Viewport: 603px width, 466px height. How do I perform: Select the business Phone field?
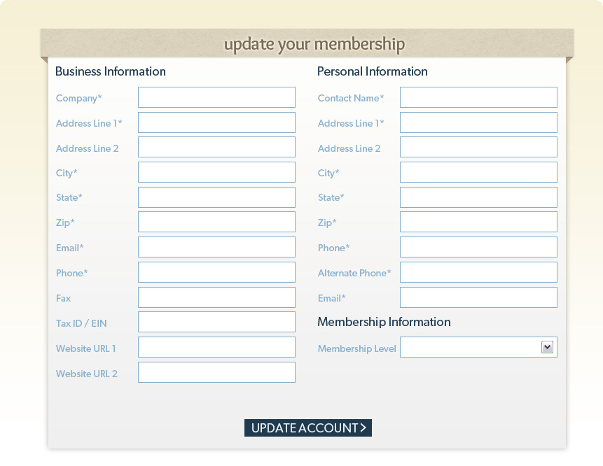pyautogui.click(x=216, y=272)
